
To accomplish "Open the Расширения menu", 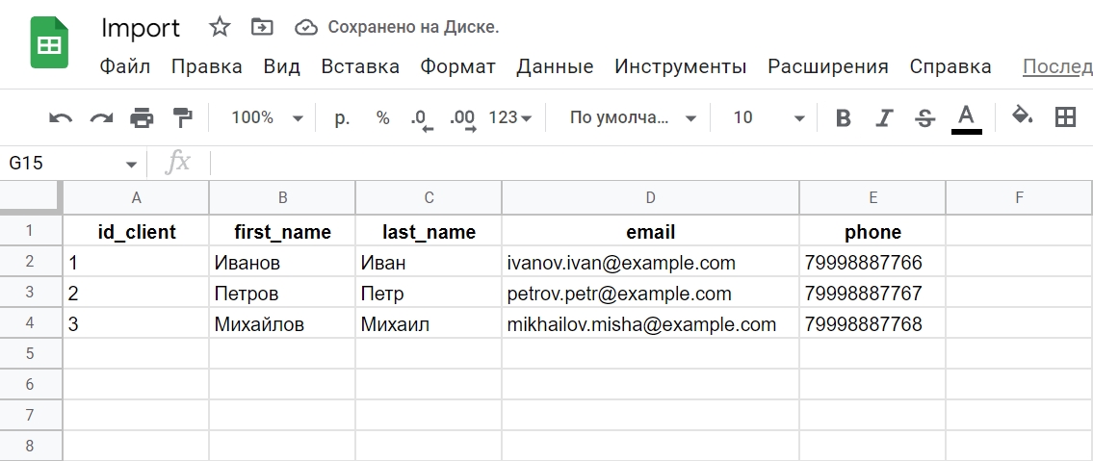I will point(828,66).
